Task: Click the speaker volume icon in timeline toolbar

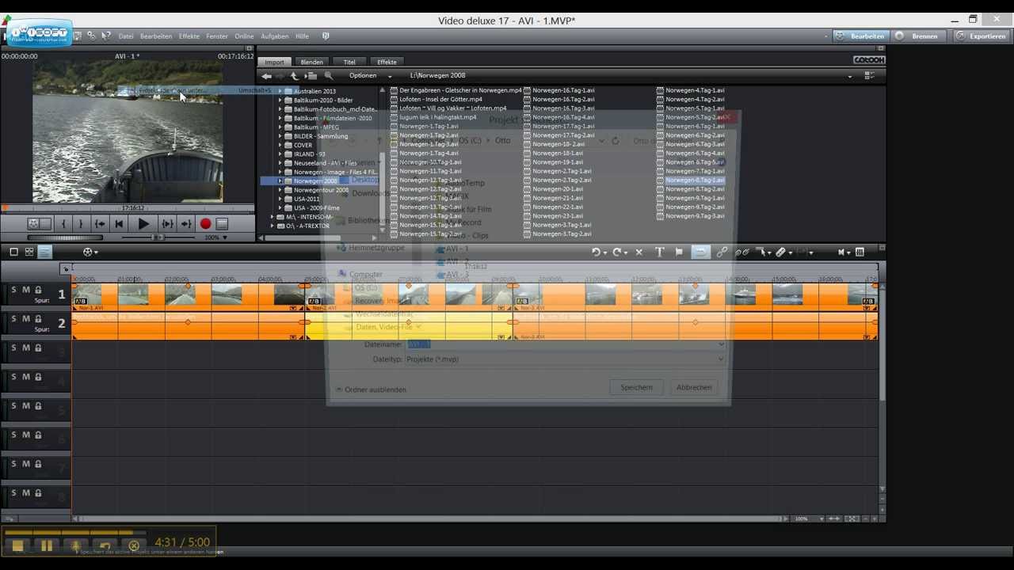Action: click(x=842, y=252)
